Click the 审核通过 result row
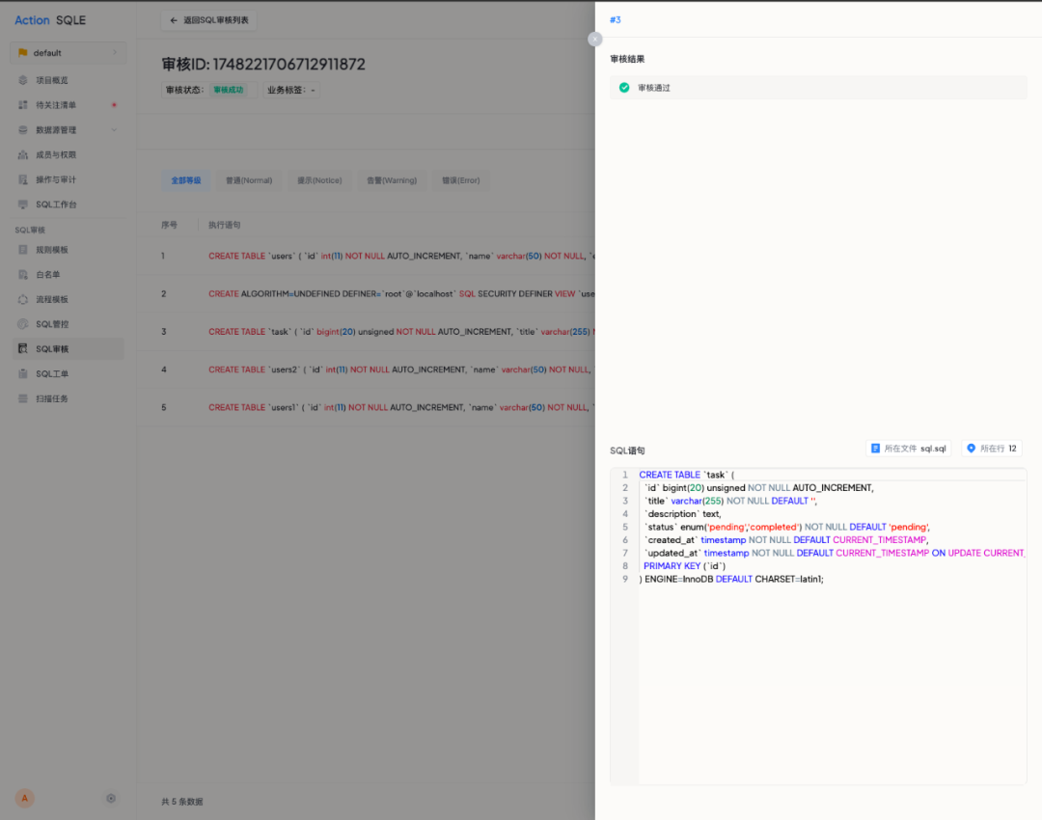The image size is (1042, 820). (x=819, y=88)
